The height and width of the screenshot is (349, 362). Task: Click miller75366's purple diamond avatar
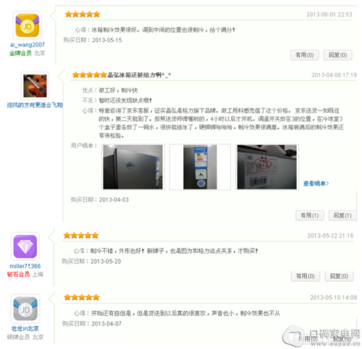[25, 246]
